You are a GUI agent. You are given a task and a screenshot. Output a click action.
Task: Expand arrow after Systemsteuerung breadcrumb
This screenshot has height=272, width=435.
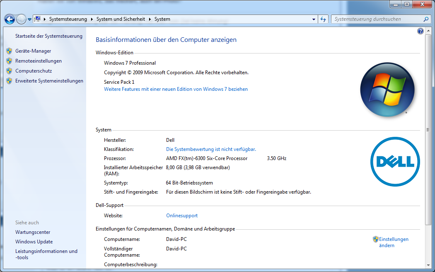[92, 19]
